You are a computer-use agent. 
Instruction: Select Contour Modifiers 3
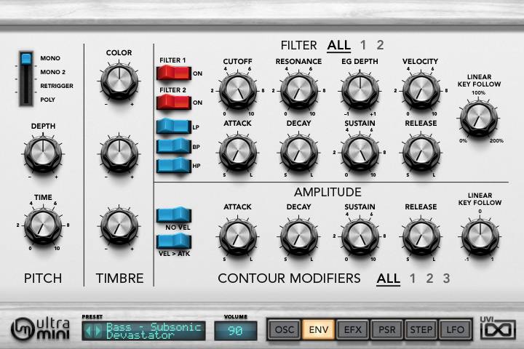pyautogui.click(x=446, y=278)
